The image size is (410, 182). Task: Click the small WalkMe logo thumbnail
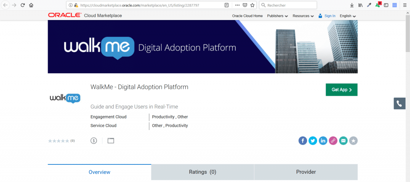pos(65,98)
